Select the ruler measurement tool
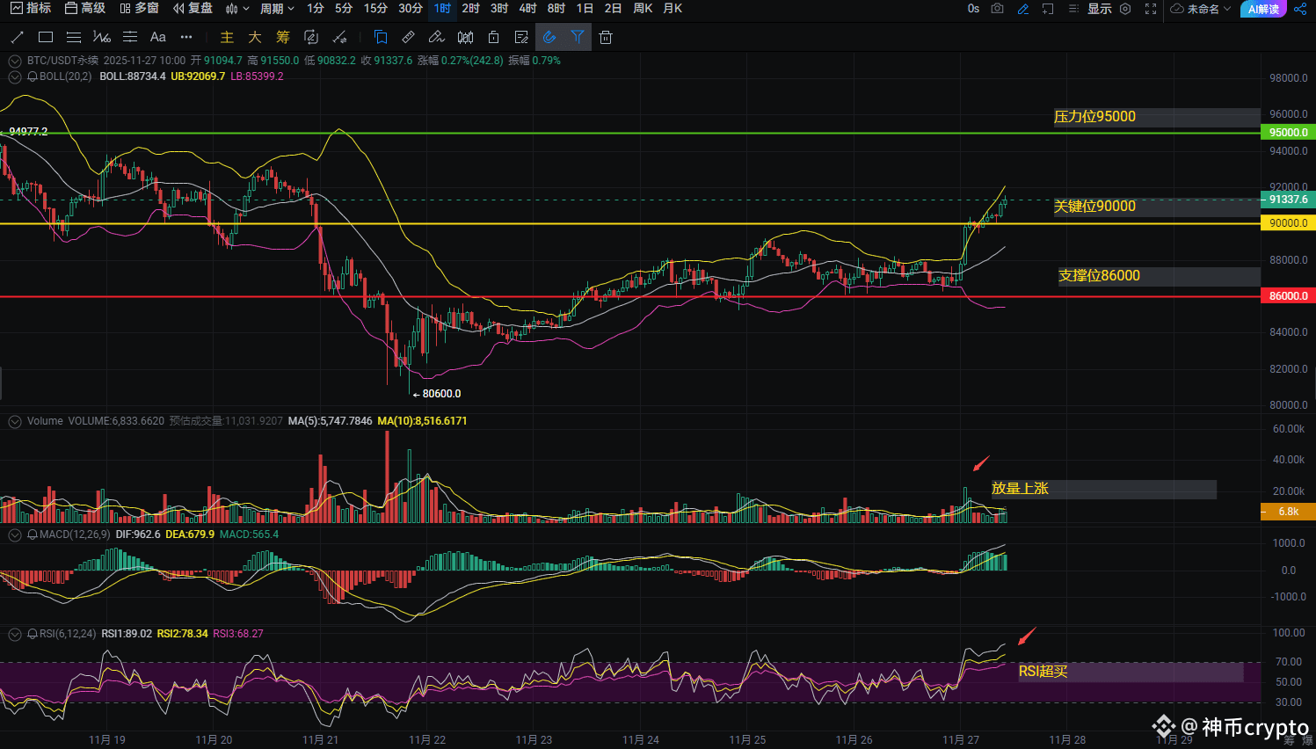Screen dimensions: 1316x749 pos(409,37)
